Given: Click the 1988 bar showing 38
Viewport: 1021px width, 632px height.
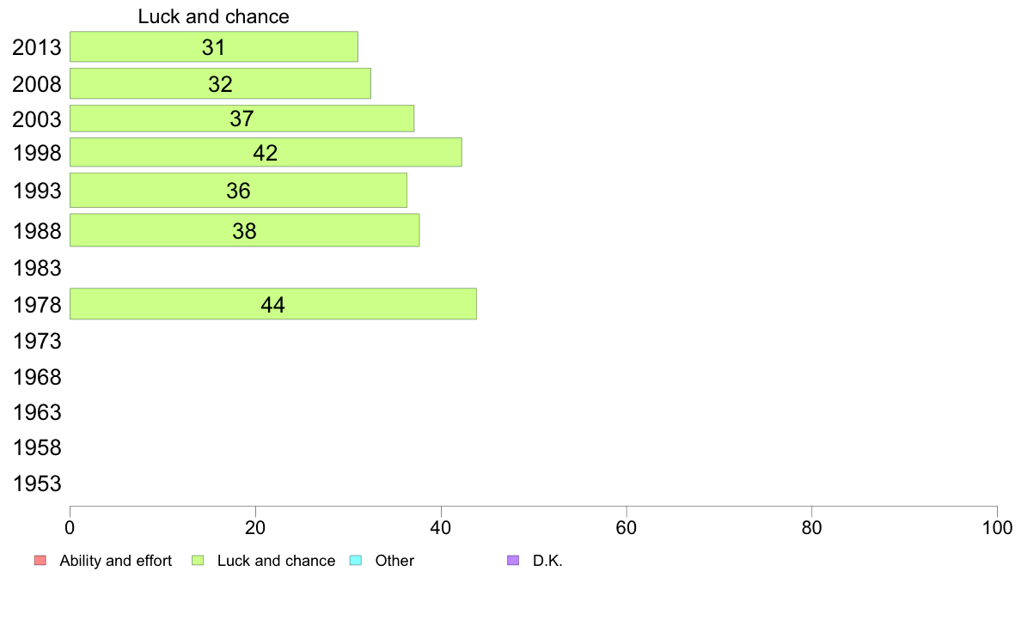Looking at the screenshot, I should [244, 230].
